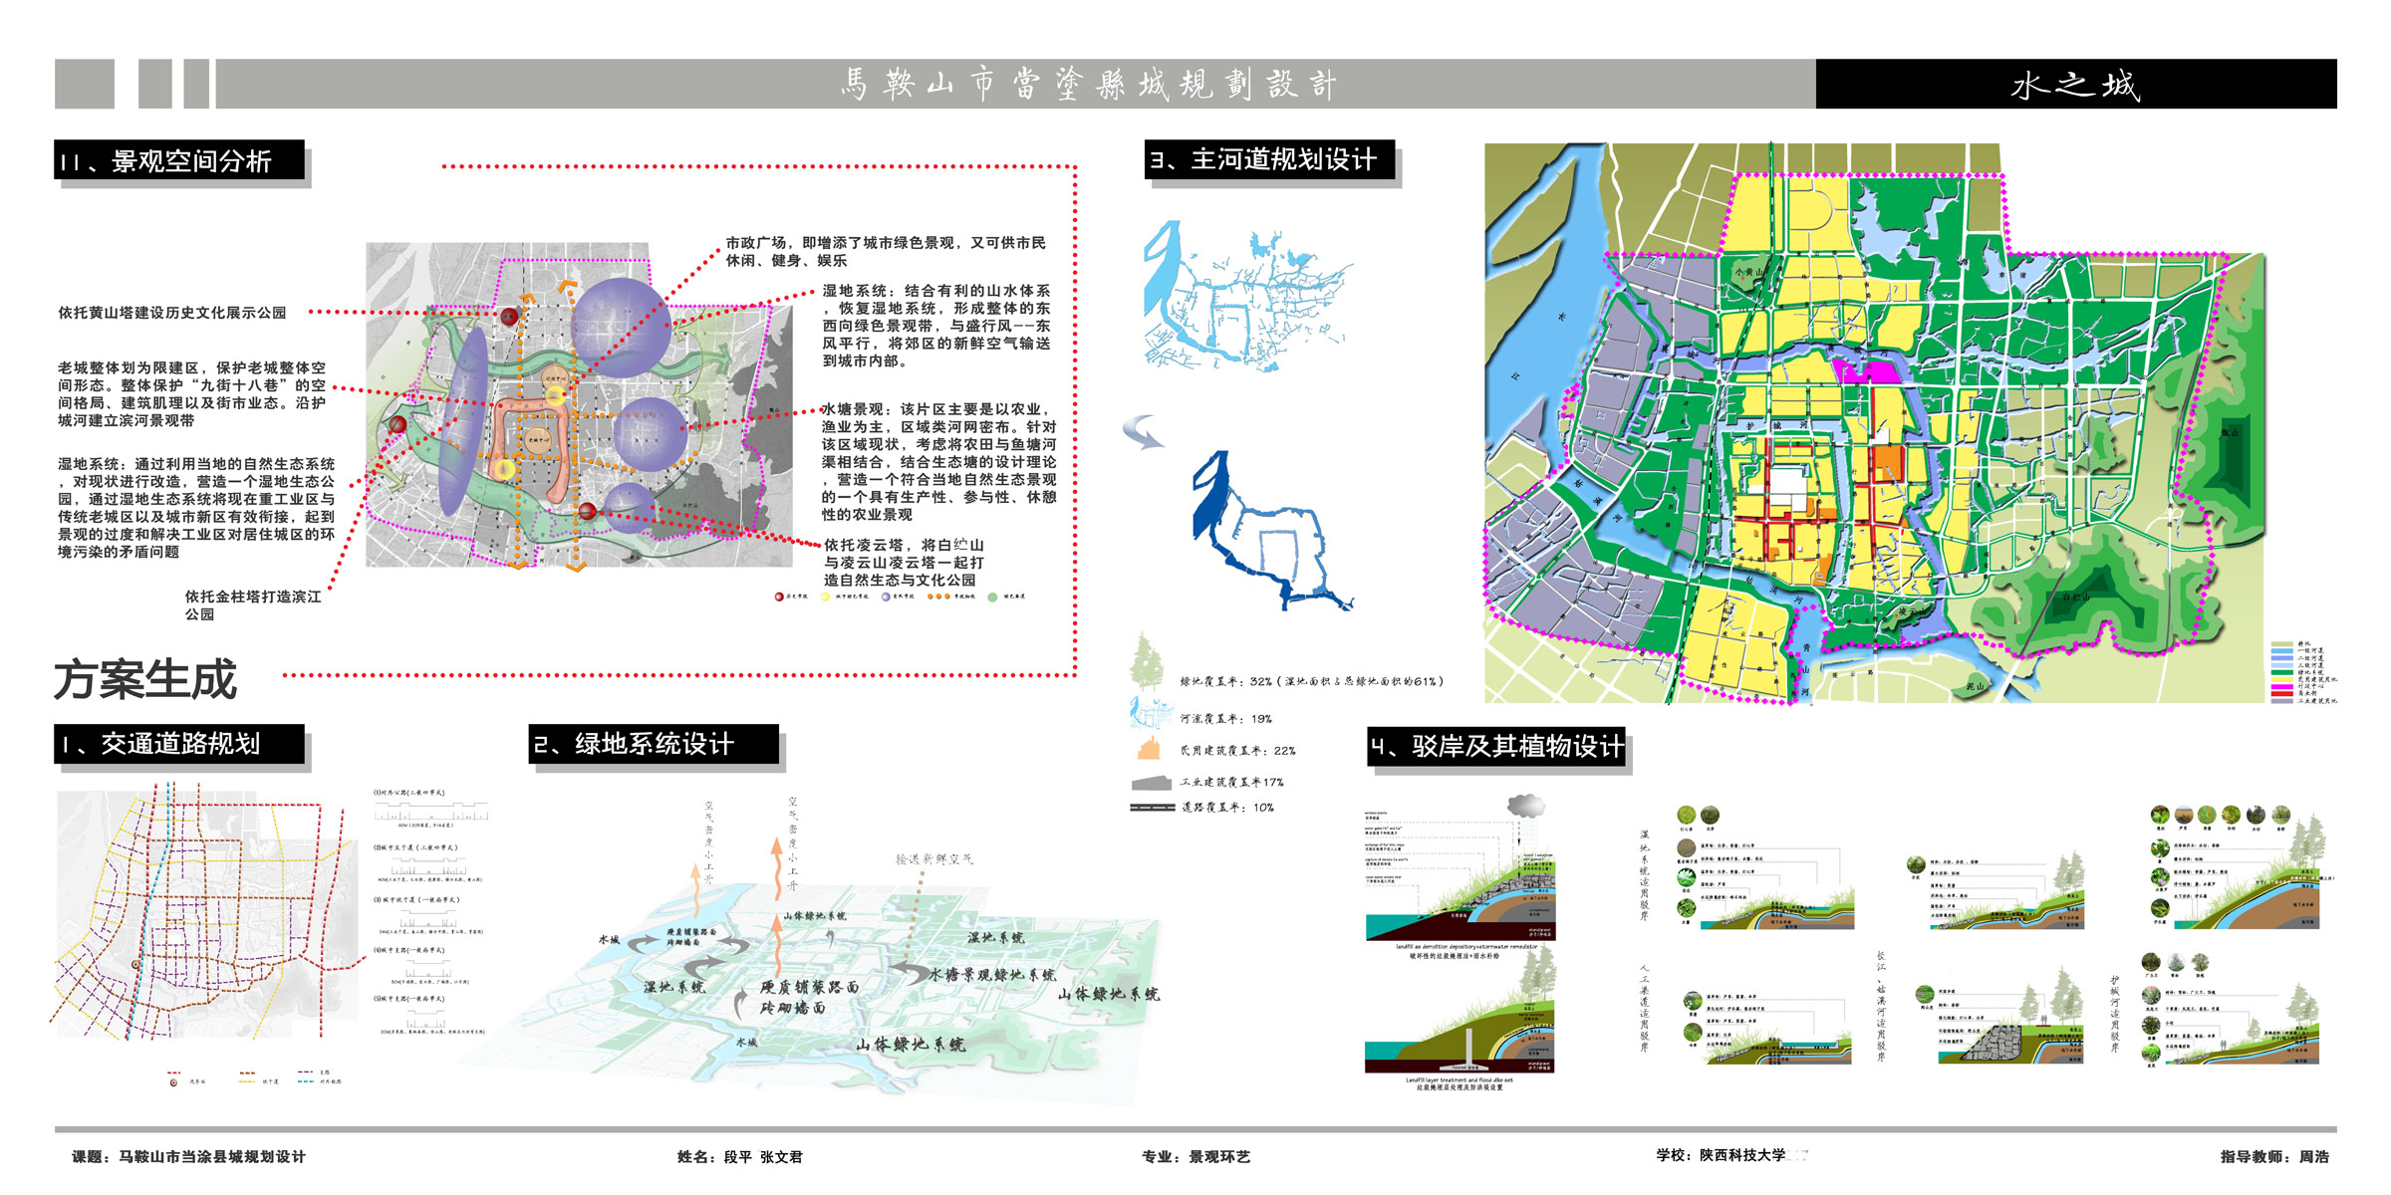Click the tree icon beside 绿地覆盖率 32%
The image size is (2391, 1195).
(x=1147, y=662)
